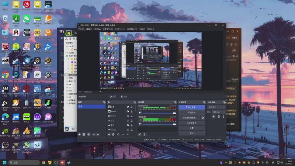Hide the 比赛 source with eye icon
295x166 pixels.
pyautogui.click(x=128, y=107)
